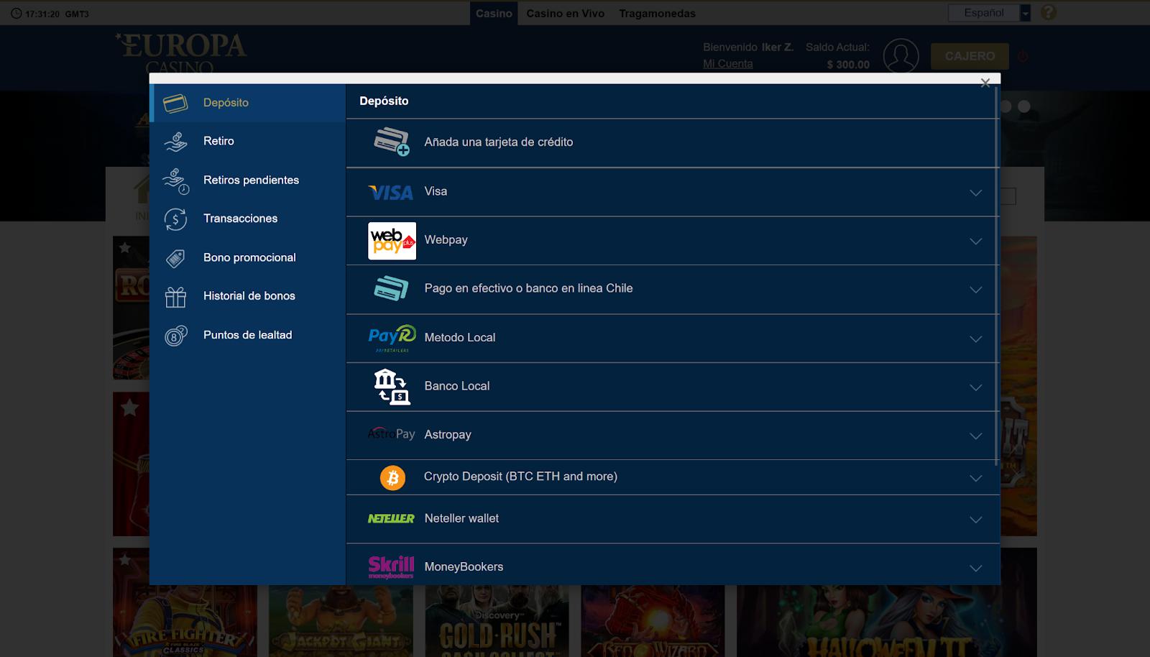Click the Depósito card icon in sidebar
The height and width of the screenshot is (657, 1150).
click(x=175, y=104)
